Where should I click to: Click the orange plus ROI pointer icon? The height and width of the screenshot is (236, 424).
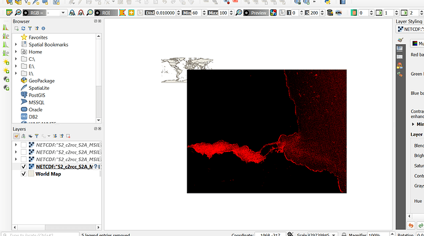[132, 13]
